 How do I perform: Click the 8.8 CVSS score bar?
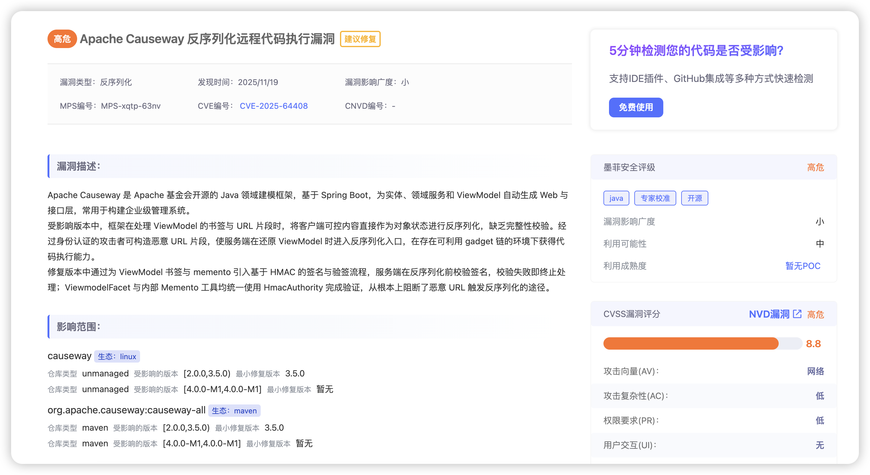[x=702, y=343]
